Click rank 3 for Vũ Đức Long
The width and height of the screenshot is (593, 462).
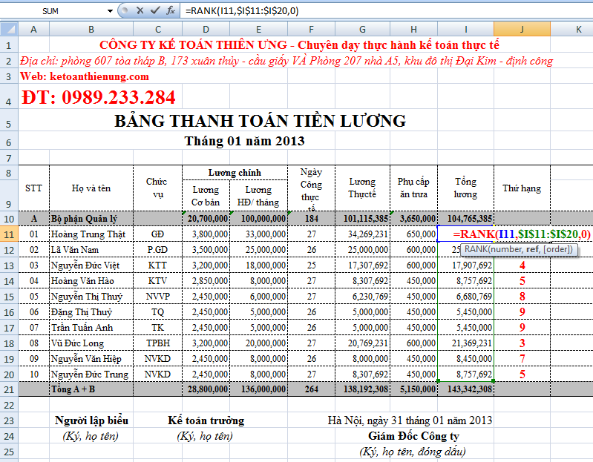[x=522, y=343]
